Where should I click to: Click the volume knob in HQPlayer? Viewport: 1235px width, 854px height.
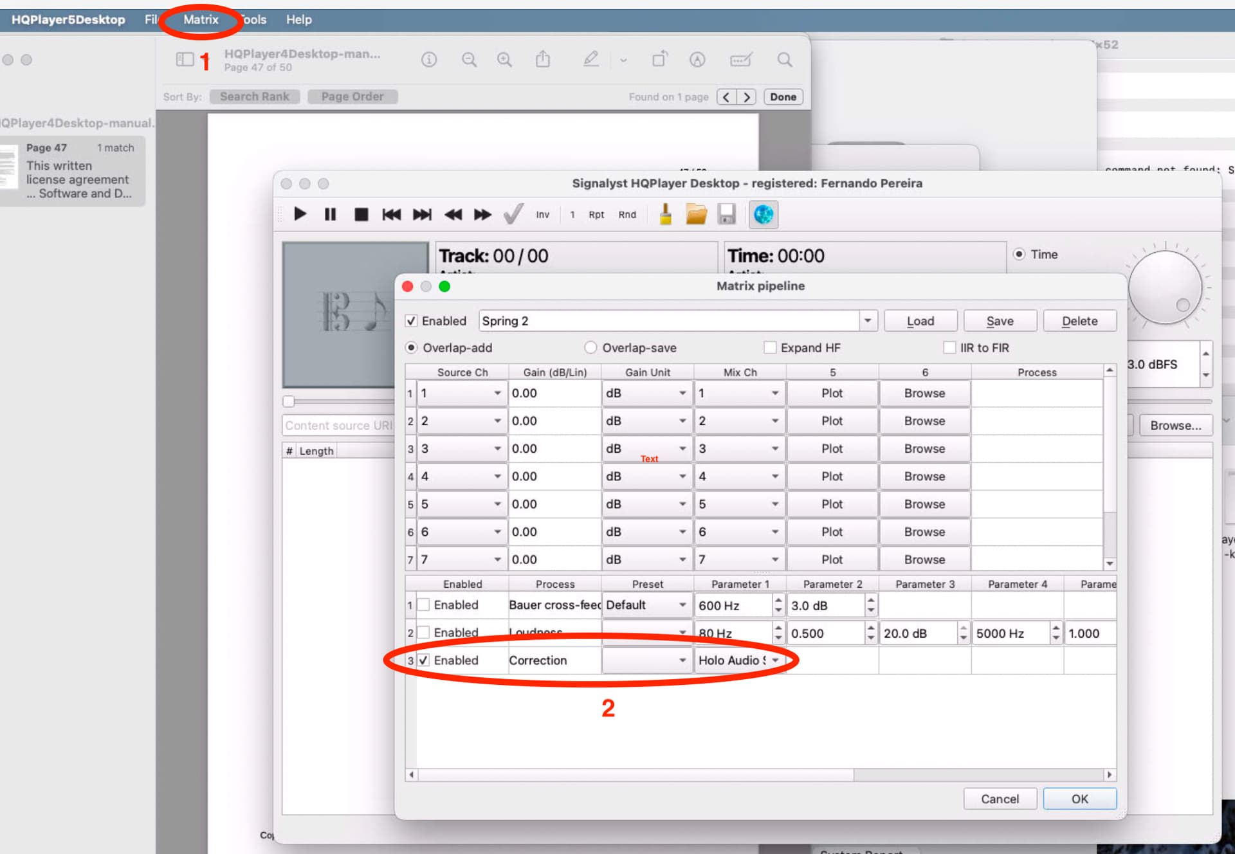tap(1165, 287)
